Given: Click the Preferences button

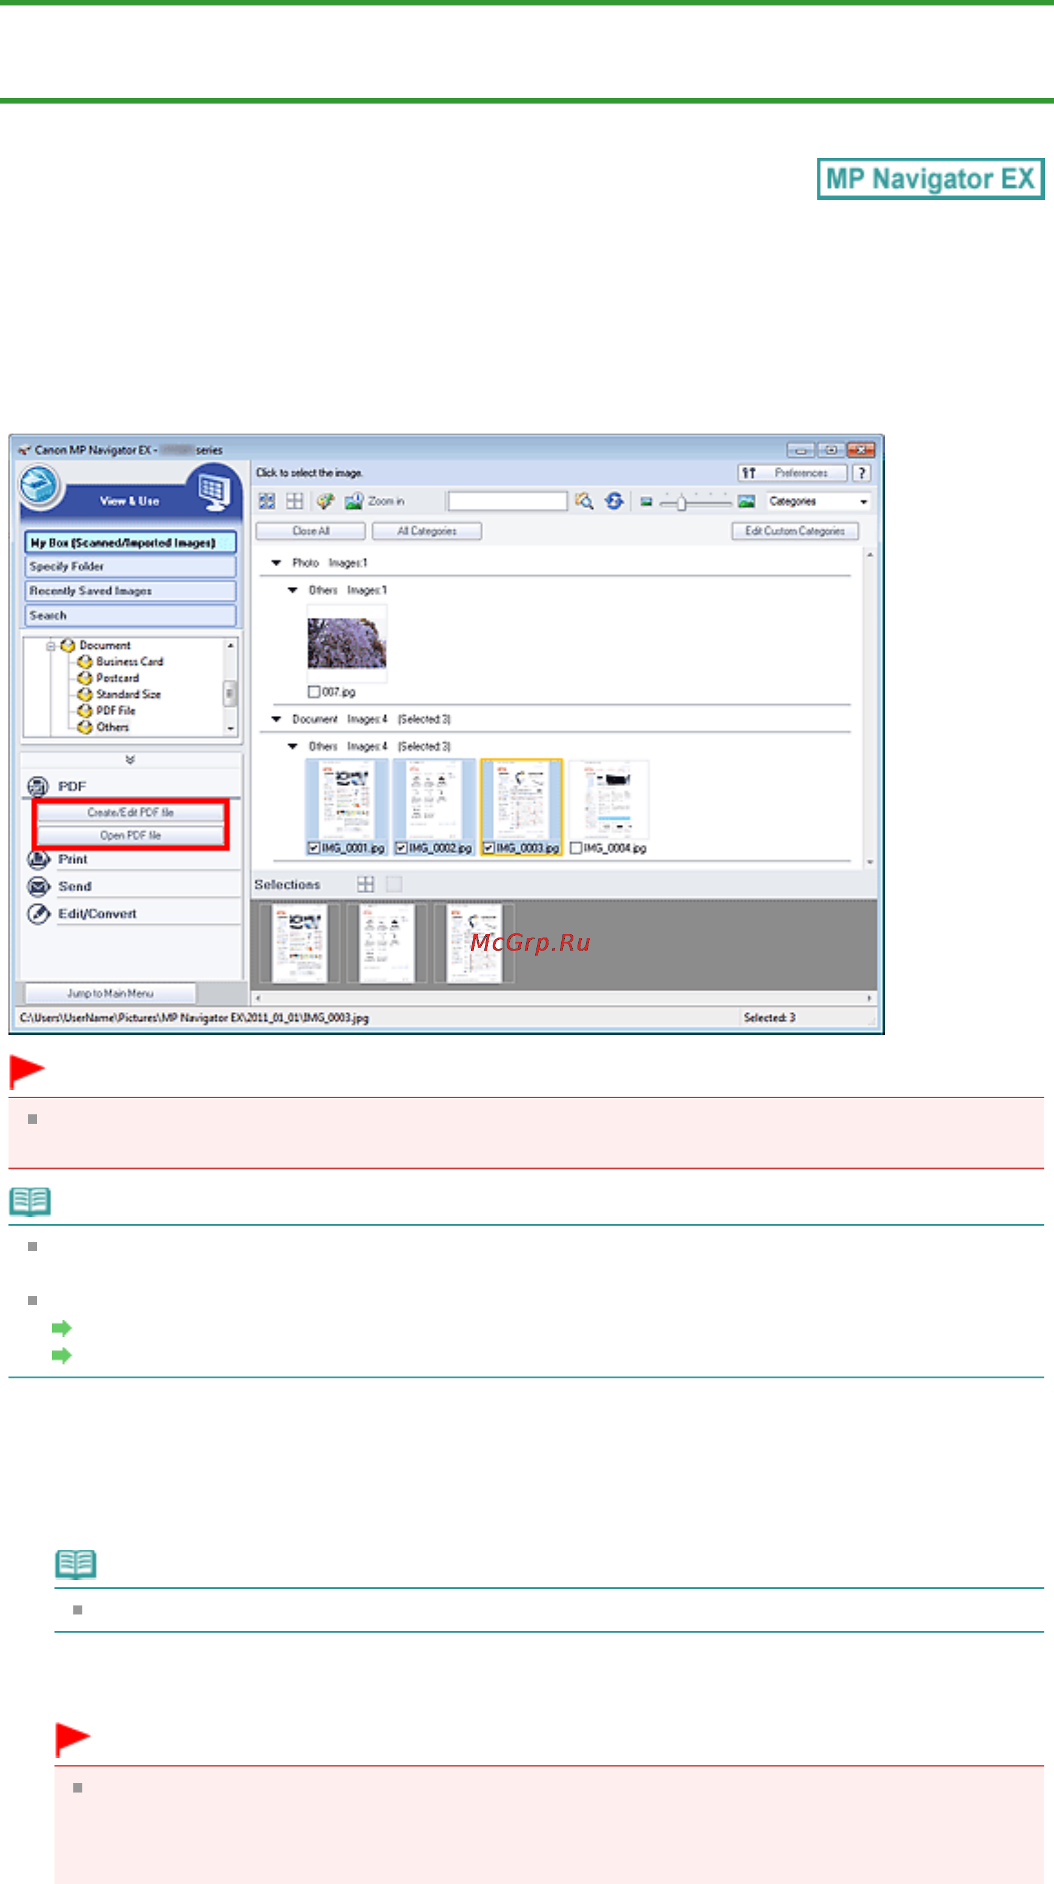Looking at the screenshot, I should coord(792,473).
